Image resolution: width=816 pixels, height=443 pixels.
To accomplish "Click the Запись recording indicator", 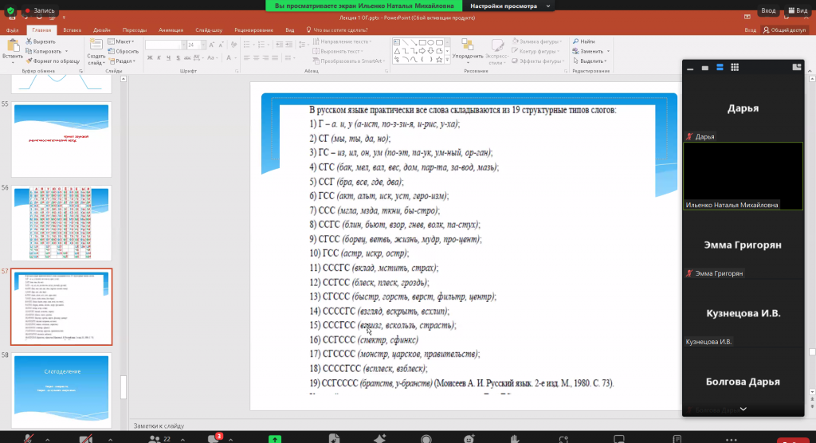I will pos(40,10).
